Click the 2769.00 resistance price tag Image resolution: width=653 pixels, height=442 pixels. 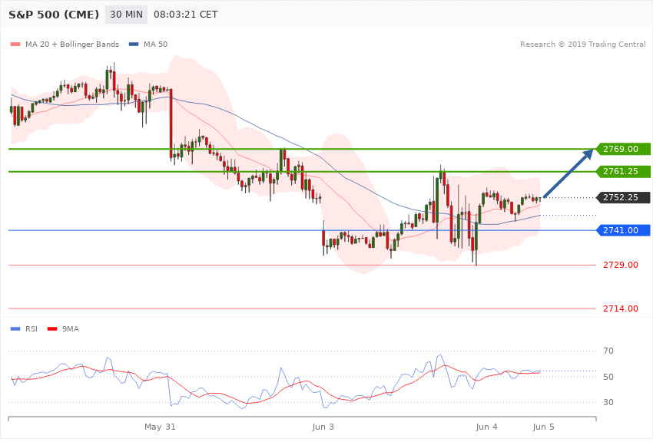point(623,149)
